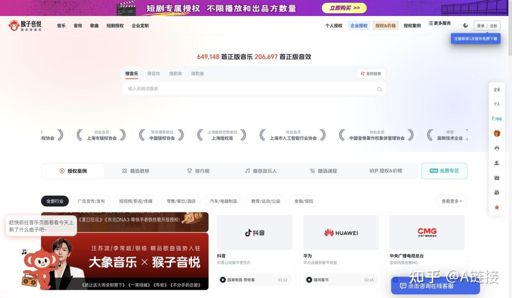
Task: Select the 金融/保险 filter
Action: (x=304, y=201)
